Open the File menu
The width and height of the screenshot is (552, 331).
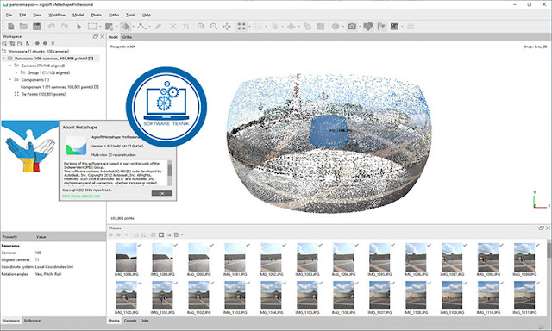tap(9, 15)
